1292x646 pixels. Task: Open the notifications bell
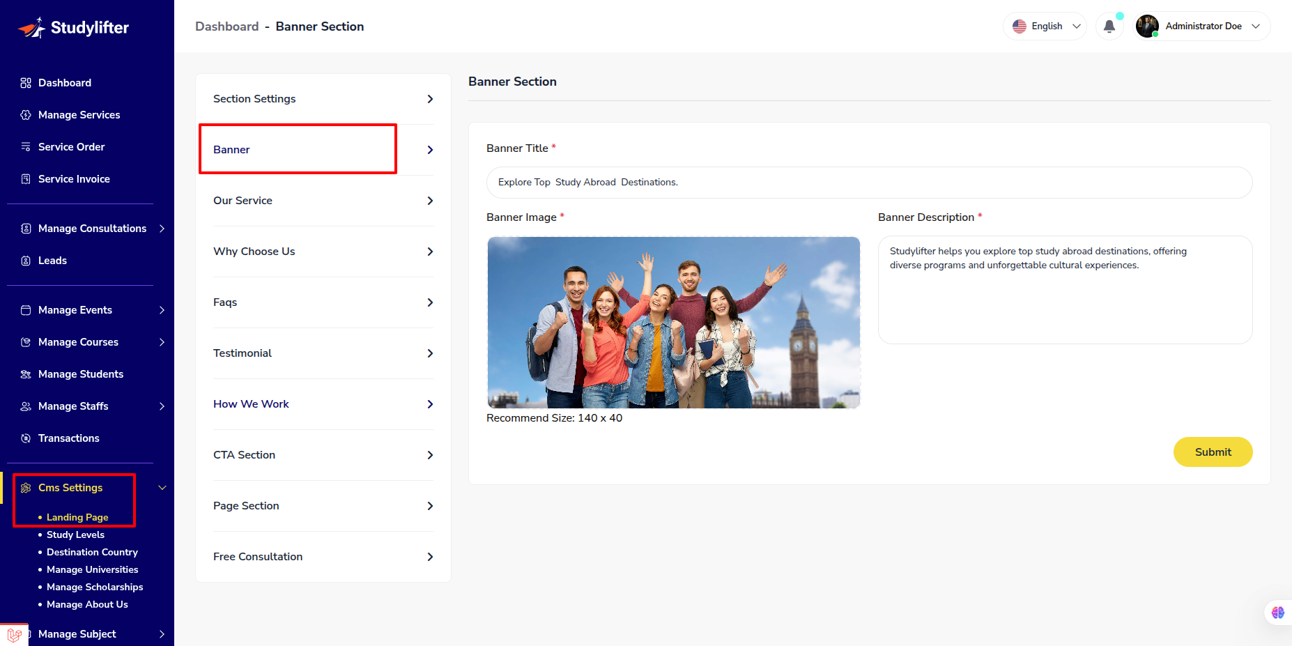(x=1109, y=26)
